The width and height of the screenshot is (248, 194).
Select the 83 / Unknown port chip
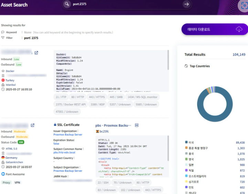[107, 190]
